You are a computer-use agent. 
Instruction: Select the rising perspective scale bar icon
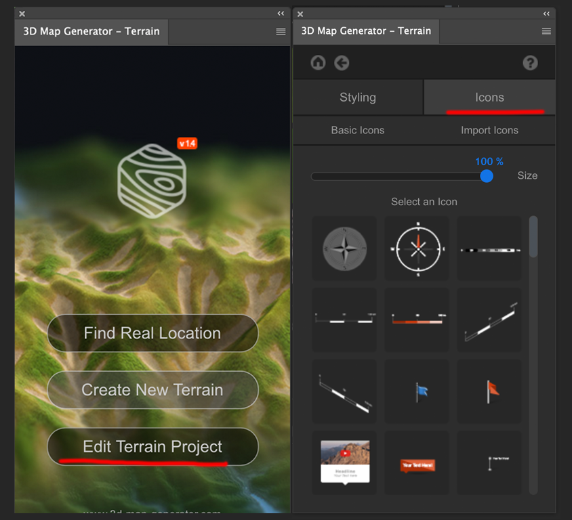[x=489, y=320]
